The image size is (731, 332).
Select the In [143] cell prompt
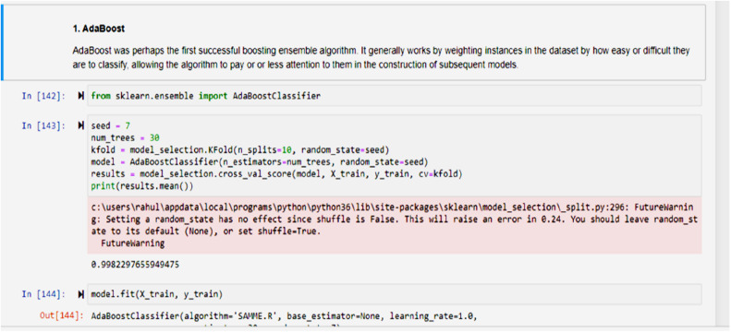tap(43, 126)
